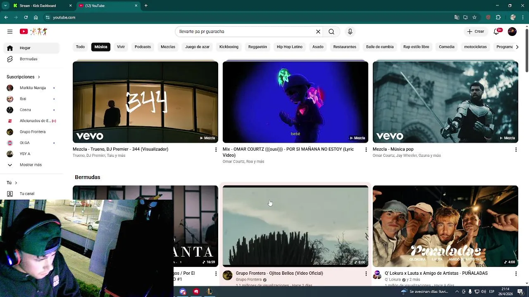Open the Coscu channel subscription

tap(32, 110)
